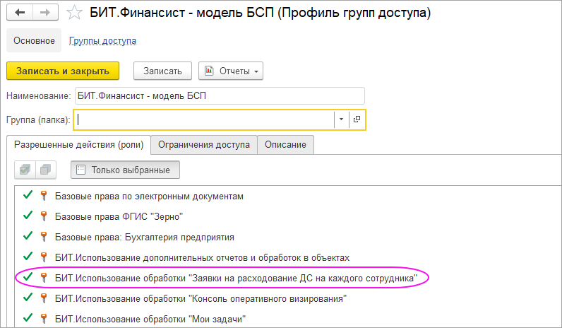Viewport: 562px width, 328px height.
Task: Select the Разрешенные действия (роли) tab
Action: pos(79,145)
